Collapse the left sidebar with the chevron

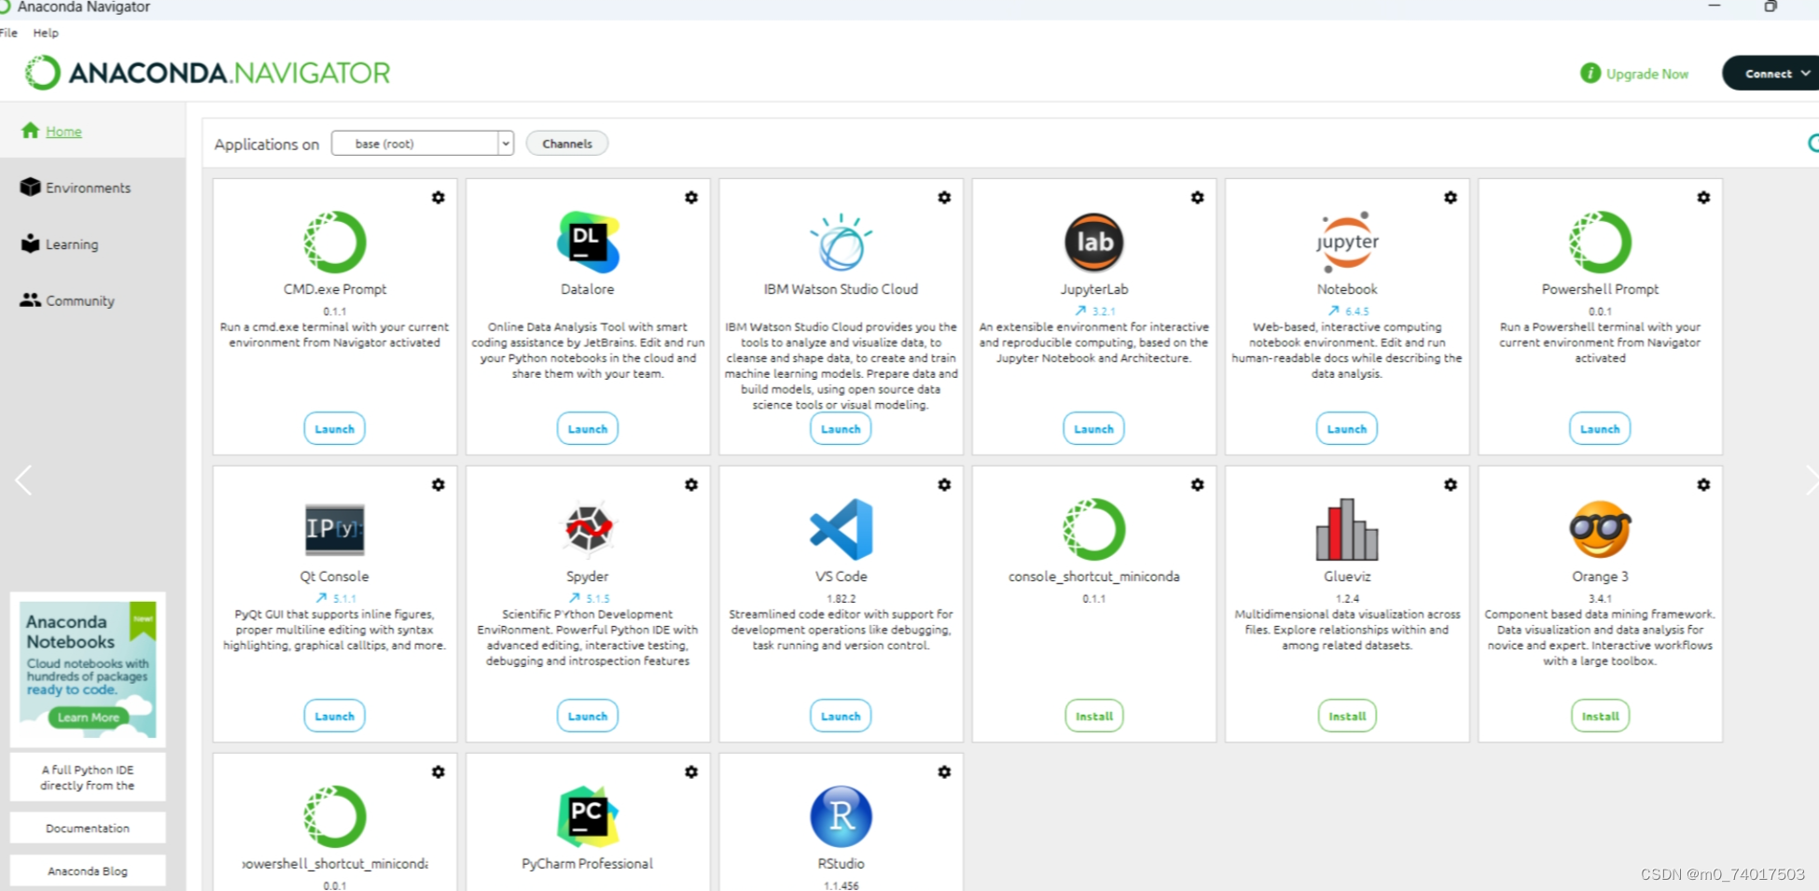tap(23, 480)
